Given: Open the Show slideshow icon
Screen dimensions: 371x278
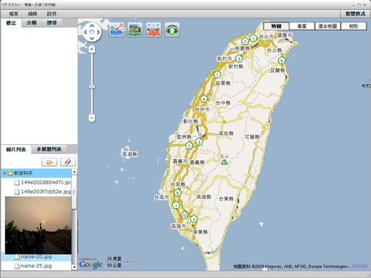Looking at the screenshot, I should (x=135, y=30).
